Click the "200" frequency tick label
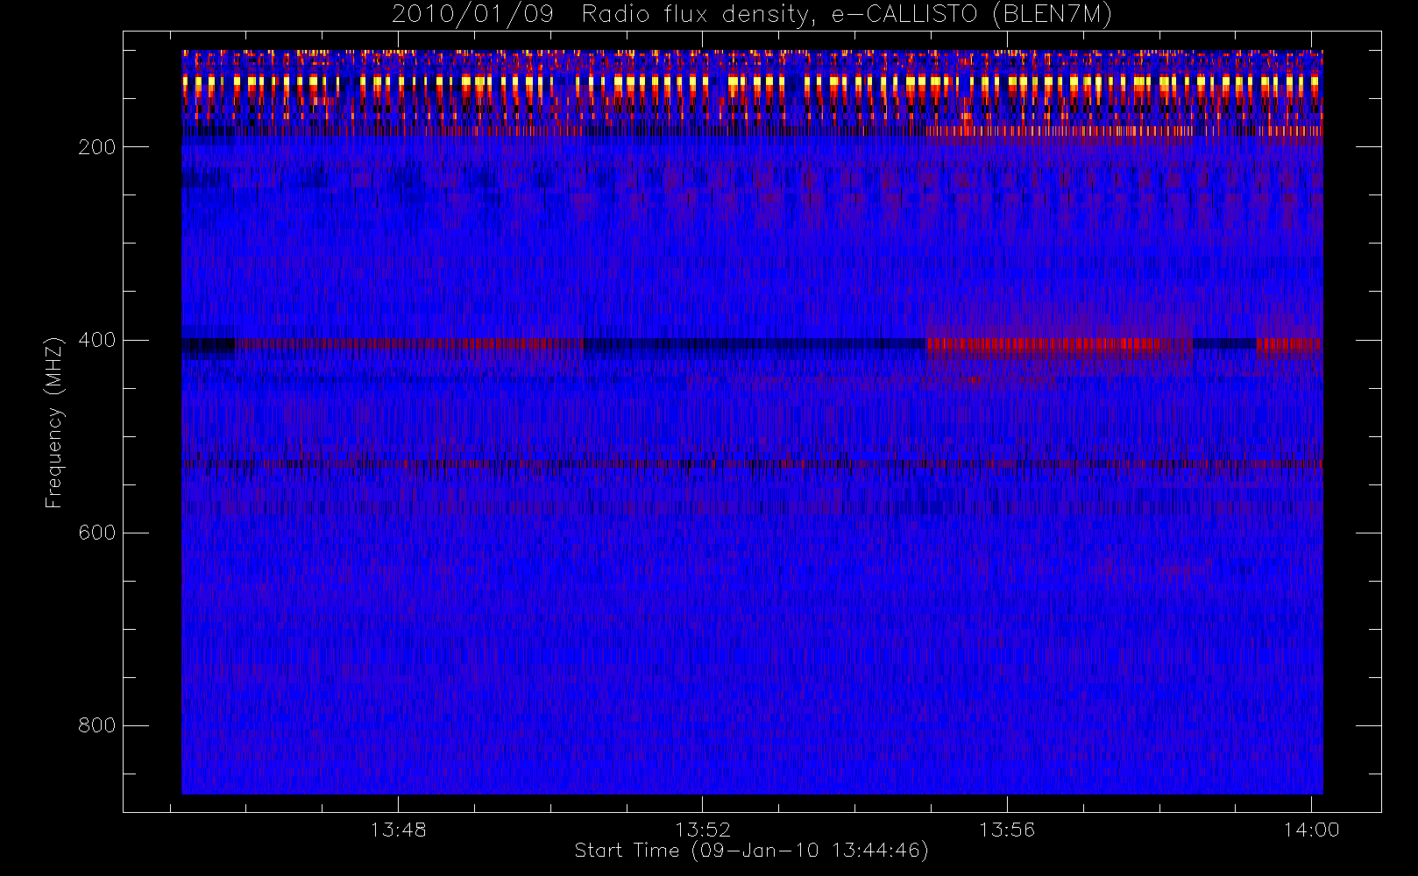 (x=96, y=147)
